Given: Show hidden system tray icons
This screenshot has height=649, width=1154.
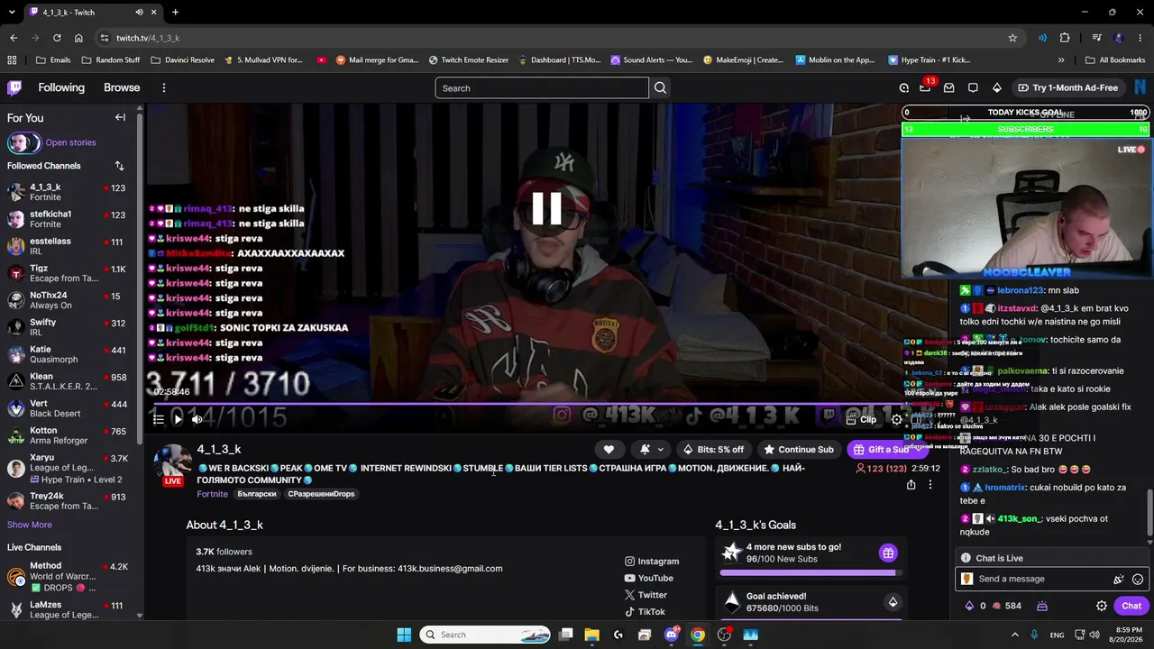Looking at the screenshot, I should click(x=1014, y=635).
